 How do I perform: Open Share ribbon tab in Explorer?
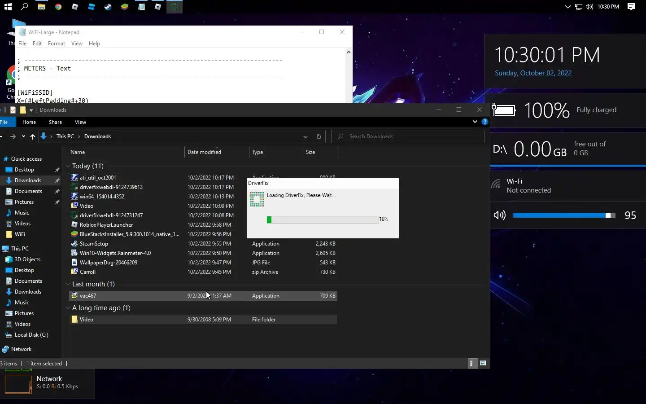coord(55,122)
